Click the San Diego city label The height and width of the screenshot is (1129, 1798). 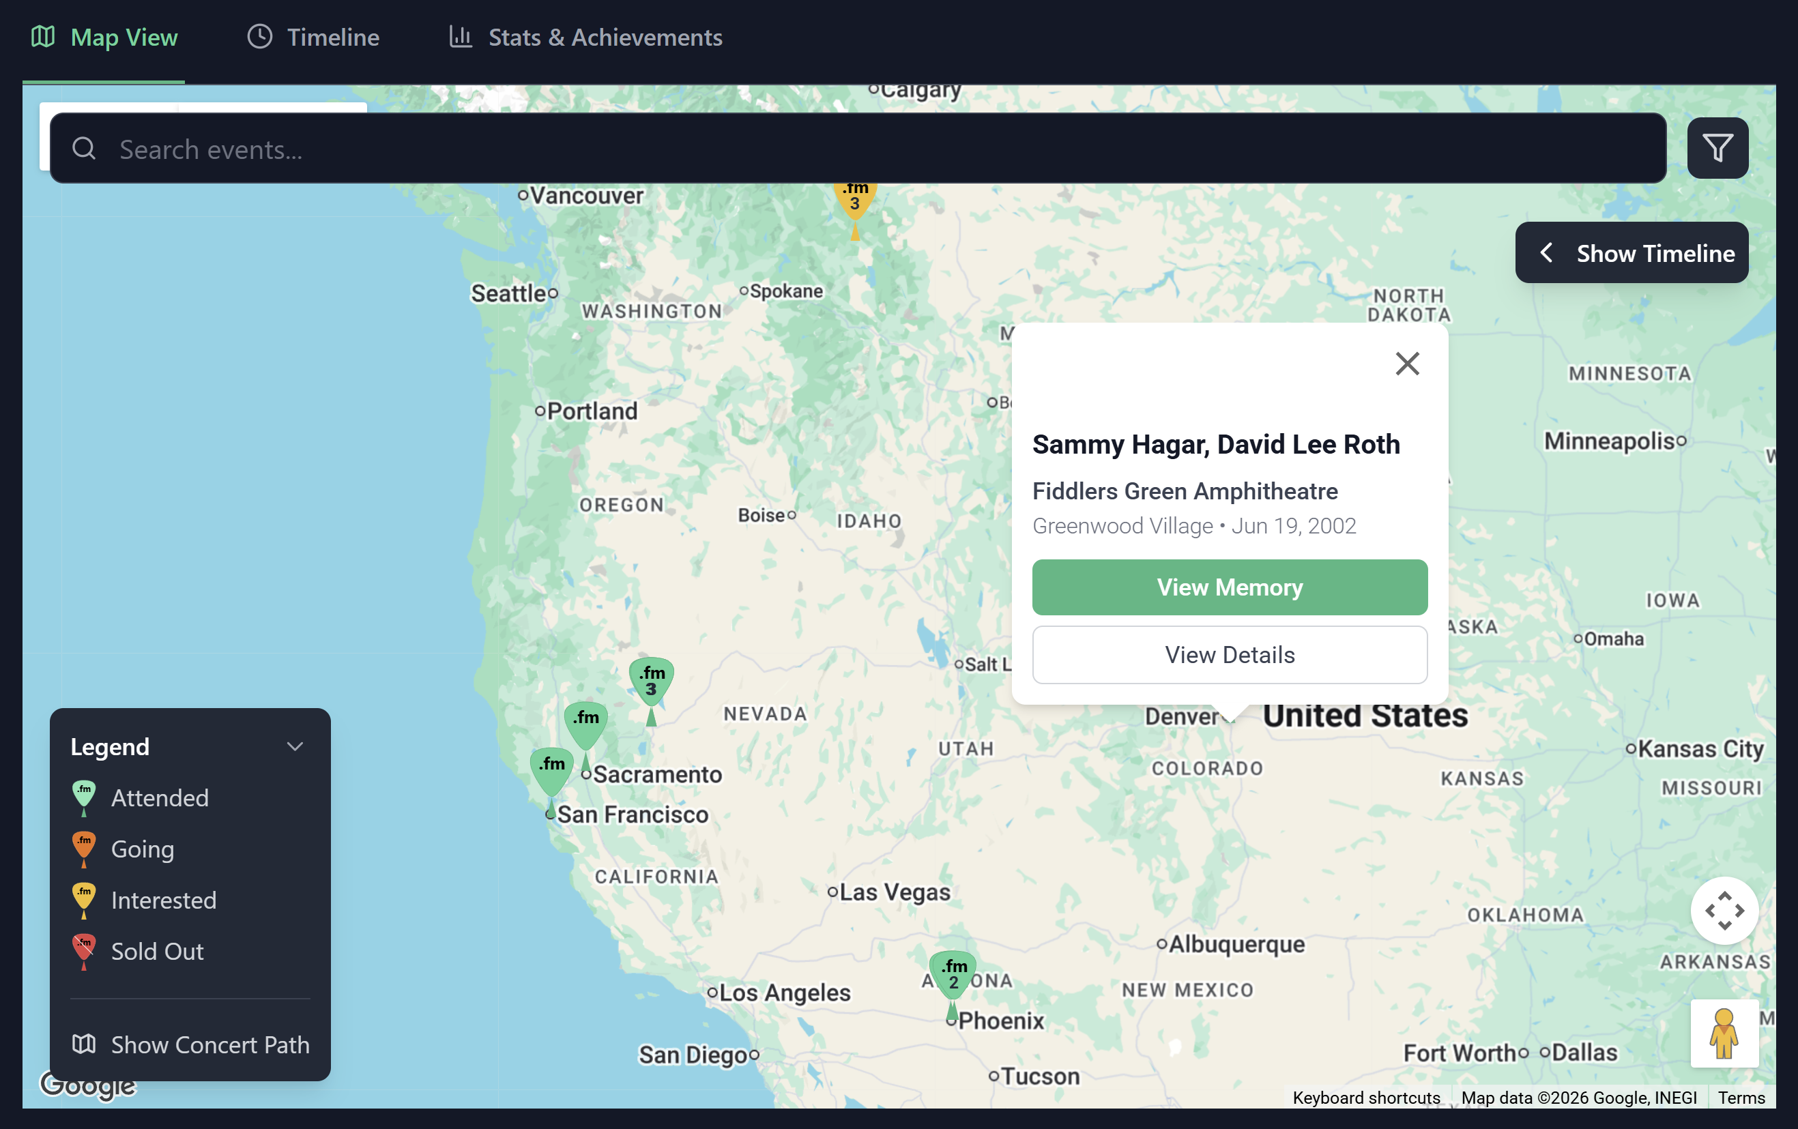(692, 1055)
